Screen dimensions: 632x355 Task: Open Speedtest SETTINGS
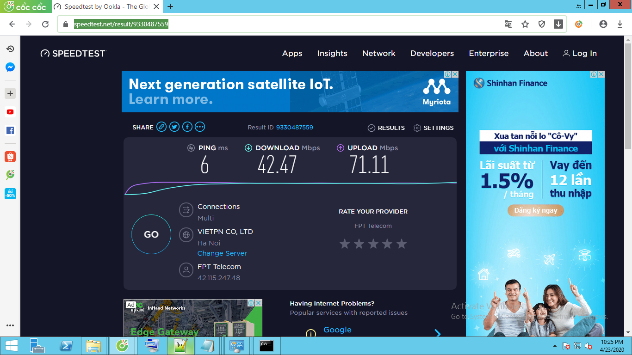tap(434, 128)
